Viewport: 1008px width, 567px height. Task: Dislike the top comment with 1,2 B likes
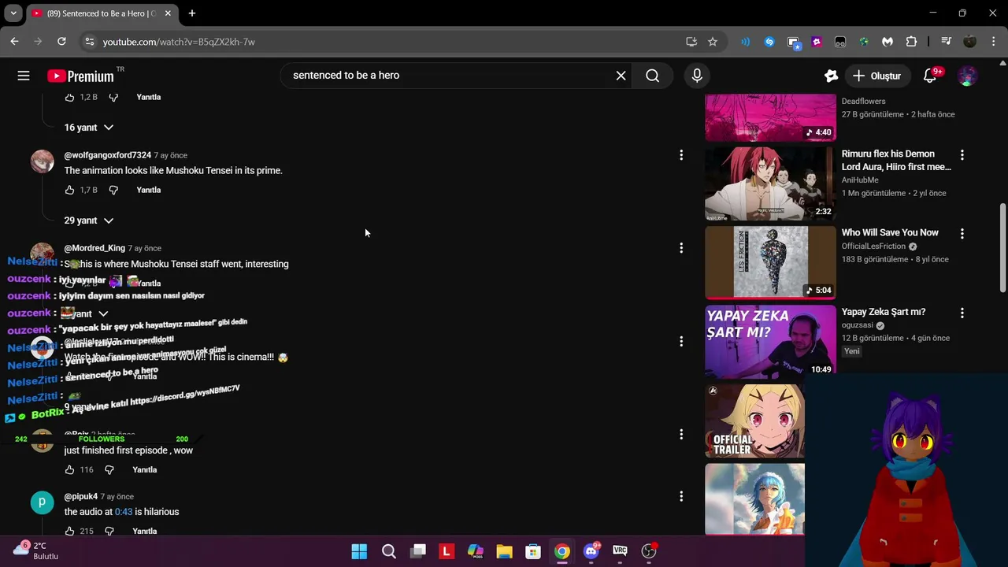point(113,97)
